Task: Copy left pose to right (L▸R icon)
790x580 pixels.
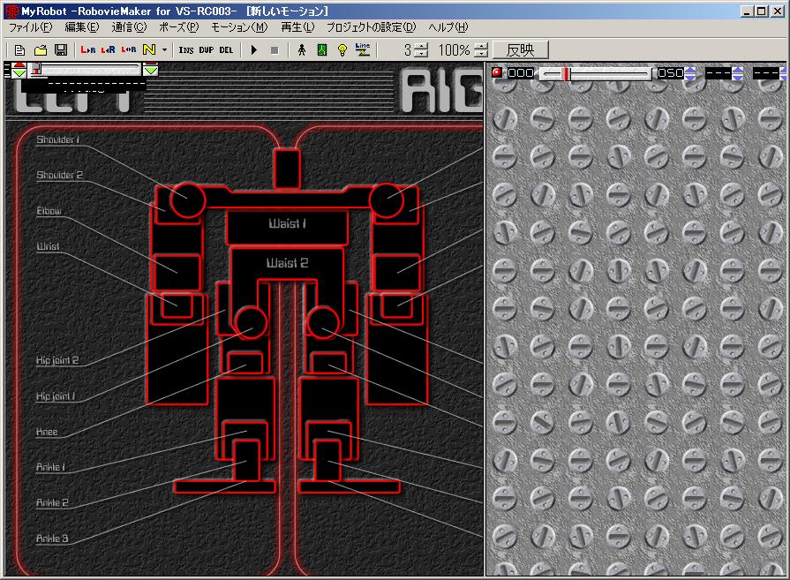Action: 88,50
